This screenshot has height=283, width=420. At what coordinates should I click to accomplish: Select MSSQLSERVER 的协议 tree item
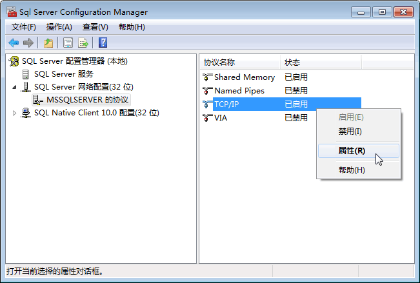(87, 100)
